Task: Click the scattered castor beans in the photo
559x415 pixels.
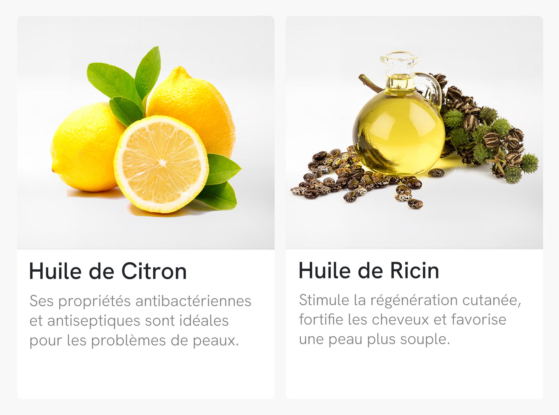Action: coord(351,176)
